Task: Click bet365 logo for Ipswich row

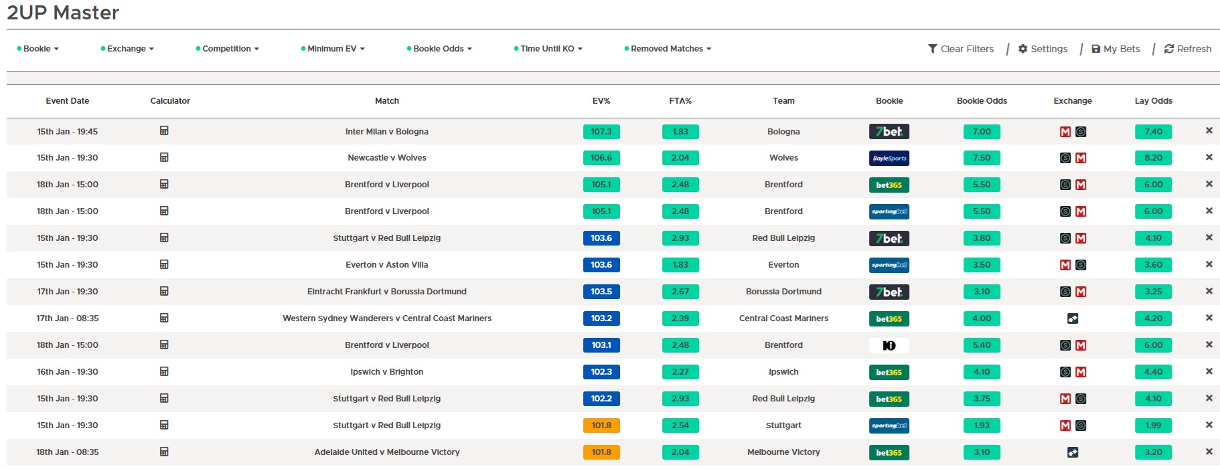Action: coord(889,373)
